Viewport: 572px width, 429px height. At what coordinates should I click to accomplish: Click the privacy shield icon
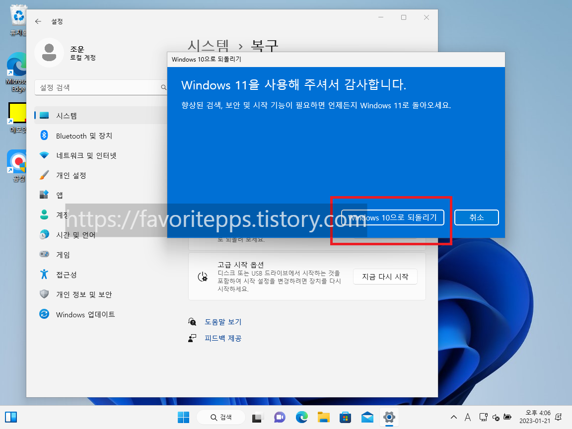point(44,294)
